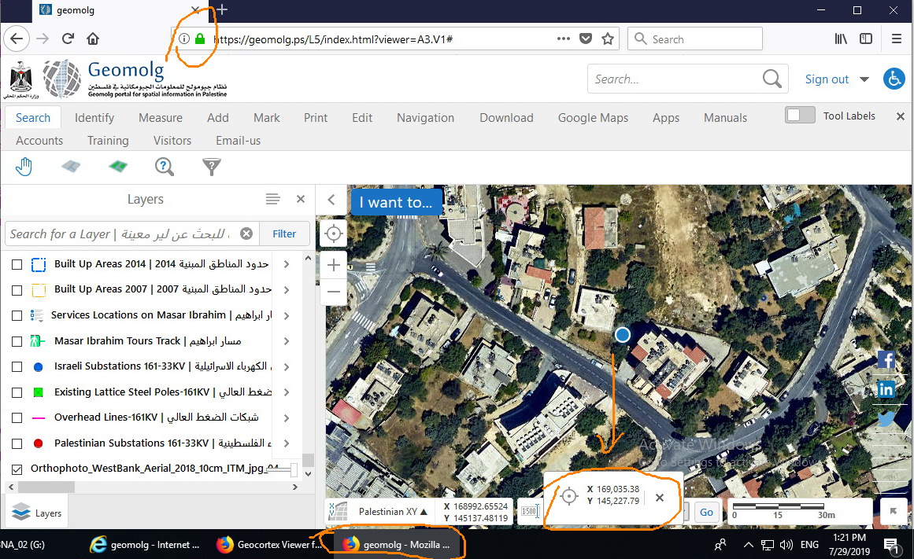Switch to the Download tab
This screenshot has width=914, height=559.
click(506, 118)
